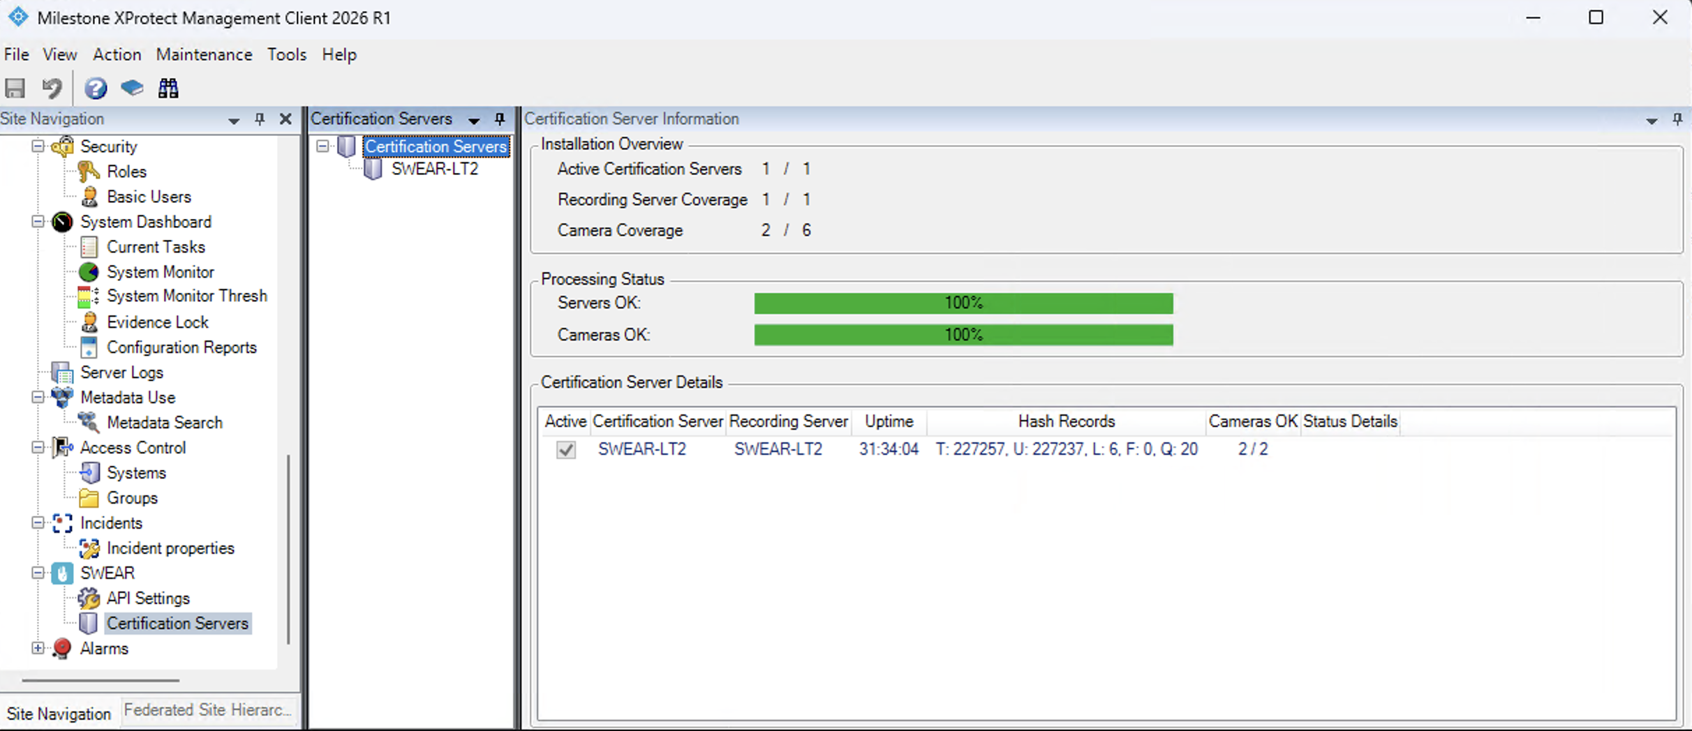The width and height of the screenshot is (1692, 731).
Task: Click the Access Control icon
Action: (62, 448)
